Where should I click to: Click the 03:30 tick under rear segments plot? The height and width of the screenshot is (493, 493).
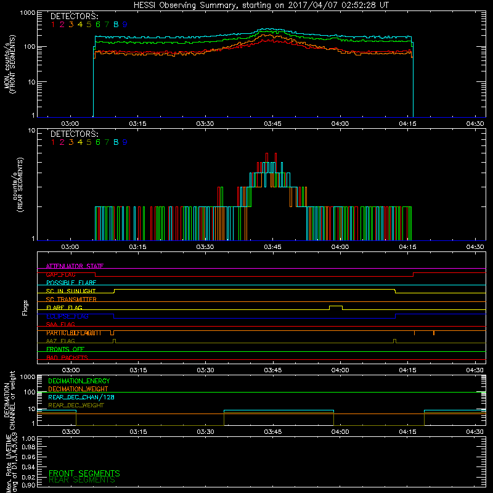click(x=205, y=247)
